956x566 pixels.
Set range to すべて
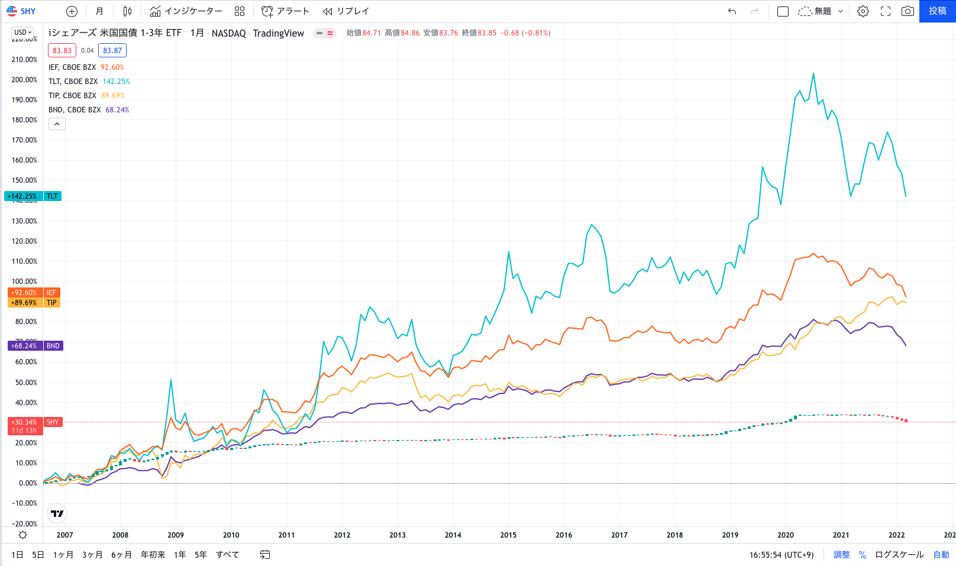point(228,555)
